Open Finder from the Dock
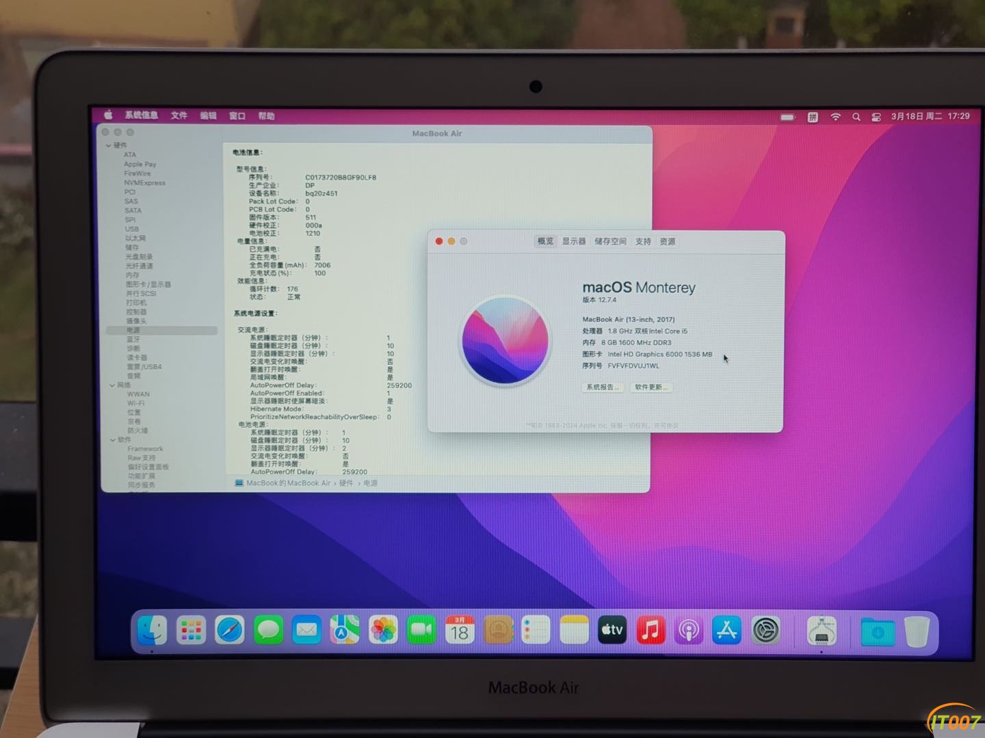This screenshot has width=985, height=738. tap(152, 630)
